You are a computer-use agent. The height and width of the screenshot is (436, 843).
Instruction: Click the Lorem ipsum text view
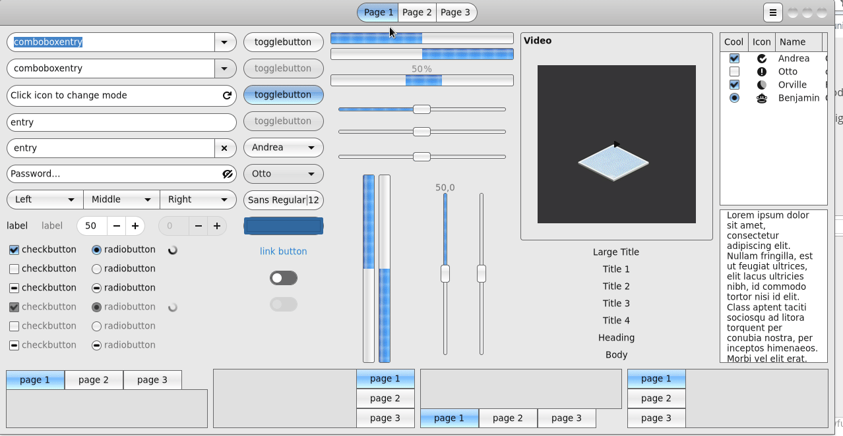773,286
